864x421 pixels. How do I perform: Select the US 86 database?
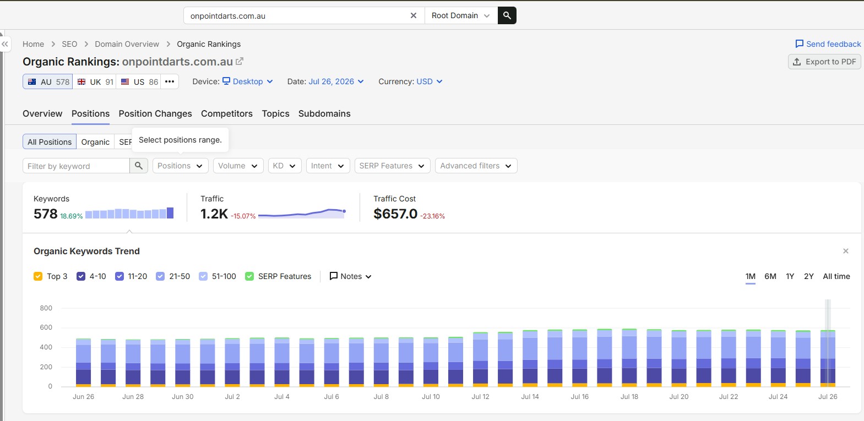tap(139, 81)
